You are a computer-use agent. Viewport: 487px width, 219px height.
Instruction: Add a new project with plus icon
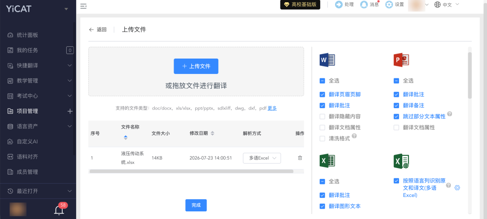70,111
